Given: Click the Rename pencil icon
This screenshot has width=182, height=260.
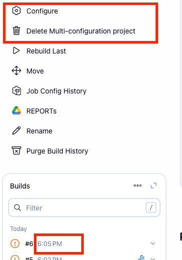Looking at the screenshot, I should 16,130.
